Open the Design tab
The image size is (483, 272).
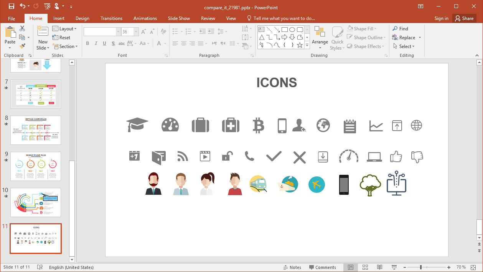click(x=82, y=18)
